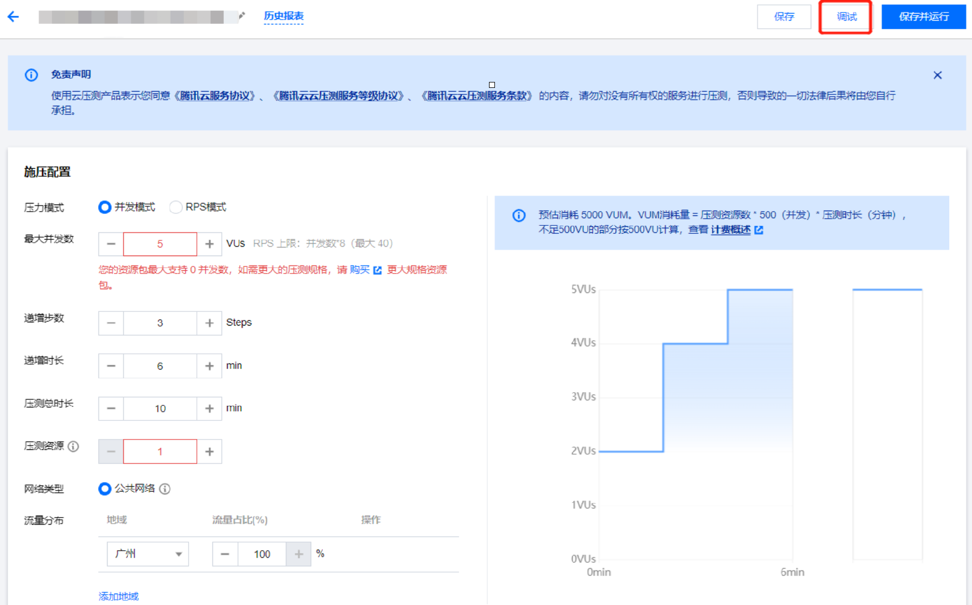
Task: Click info icon beside 压测资源
Action: pos(73,446)
